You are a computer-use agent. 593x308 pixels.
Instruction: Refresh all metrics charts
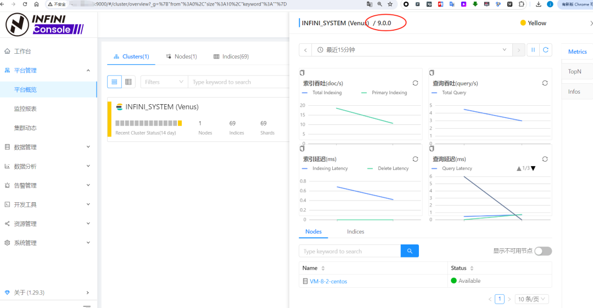click(546, 50)
